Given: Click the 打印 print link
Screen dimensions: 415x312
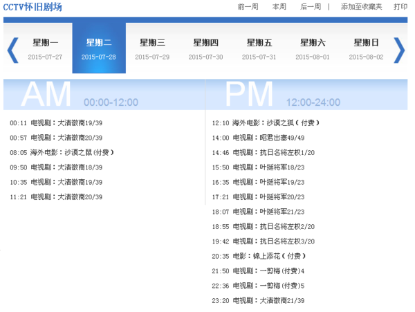Looking at the screenshot, I should point(400,7).
